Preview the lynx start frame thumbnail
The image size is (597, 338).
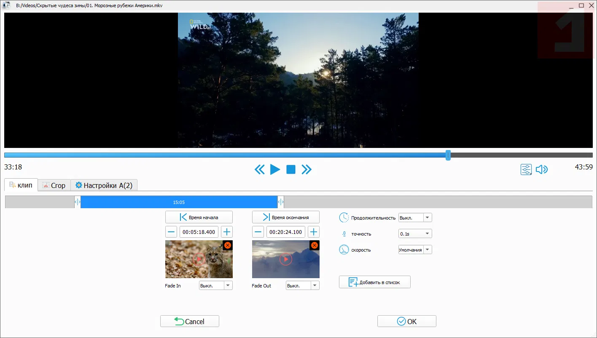click(199, 259)
